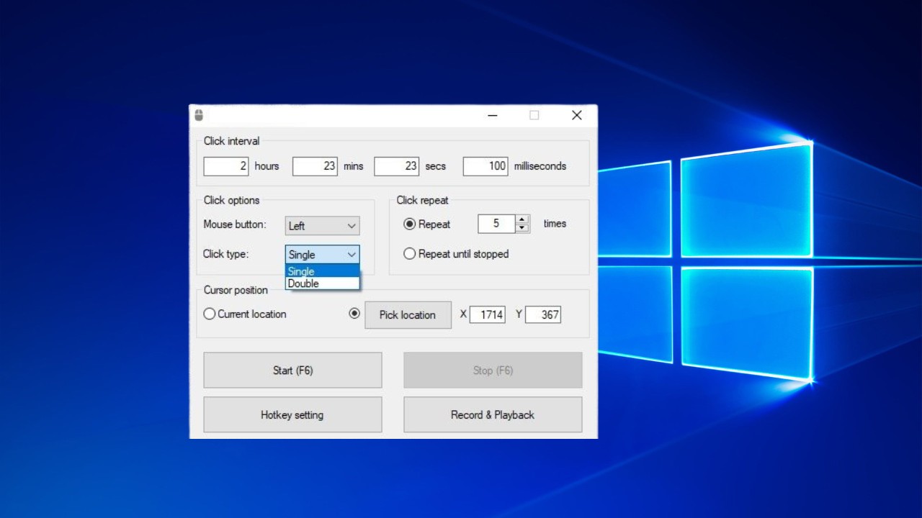Increase repeat count with up arrow
Image resolution: width=922 pixels, height=518 pixels.
(x=523, y=219)
